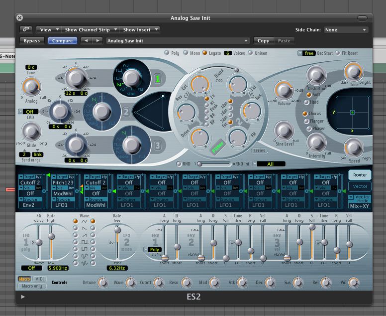Select Hard distortion type
The height and width of the screenshot is (316, 386).
[306, 102]
